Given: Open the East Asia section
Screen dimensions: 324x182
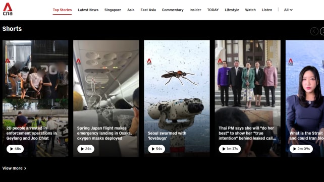Looking at the screenshot, I should 148,10.
